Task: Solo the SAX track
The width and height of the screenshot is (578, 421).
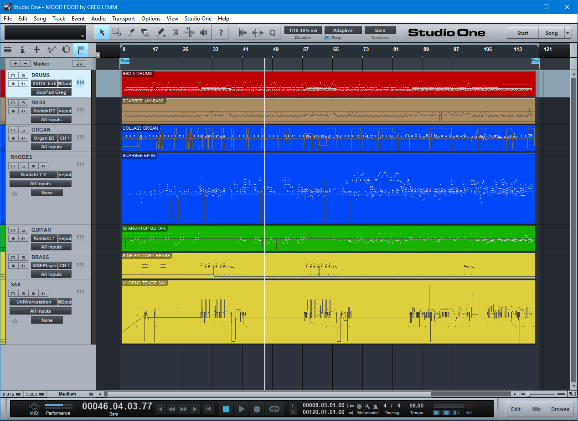Action: coord(23,294)
